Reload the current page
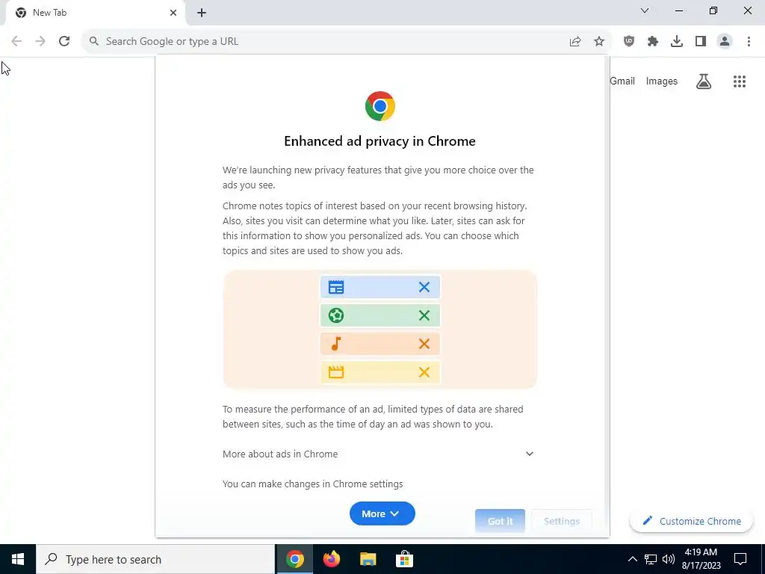 (64, 42)
